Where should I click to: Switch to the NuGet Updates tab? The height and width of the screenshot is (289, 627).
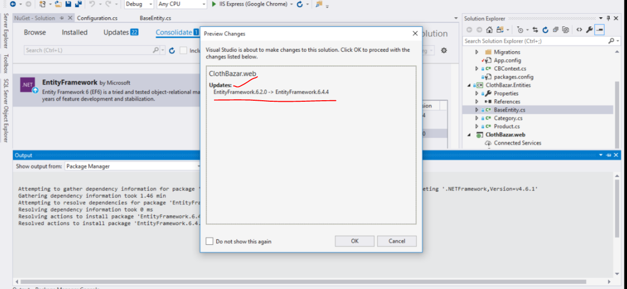click(x=121, y=32)
